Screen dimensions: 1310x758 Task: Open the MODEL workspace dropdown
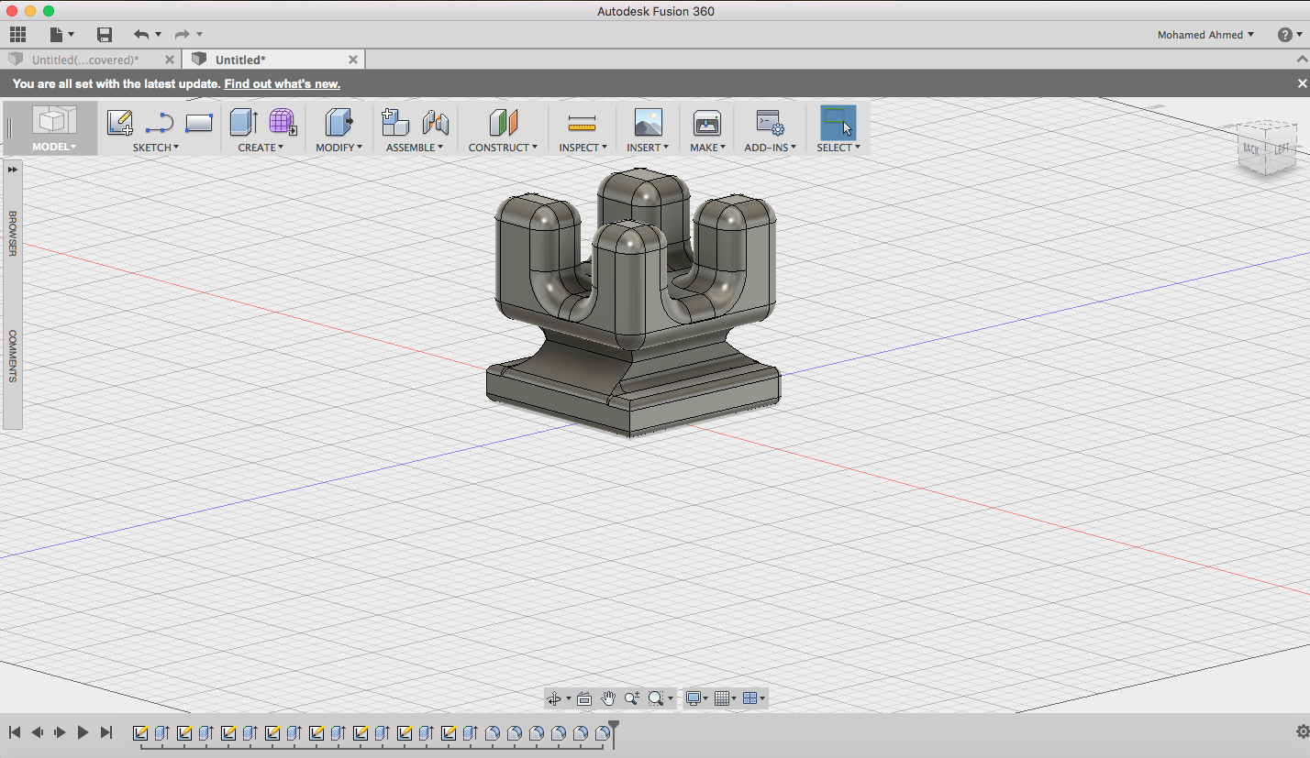point(54,147)
